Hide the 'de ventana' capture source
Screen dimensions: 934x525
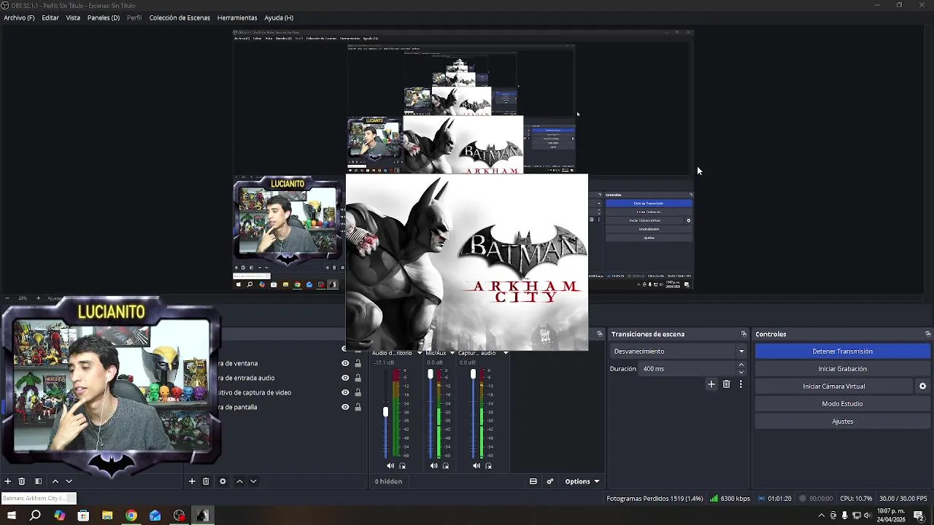tap(345, 363)
